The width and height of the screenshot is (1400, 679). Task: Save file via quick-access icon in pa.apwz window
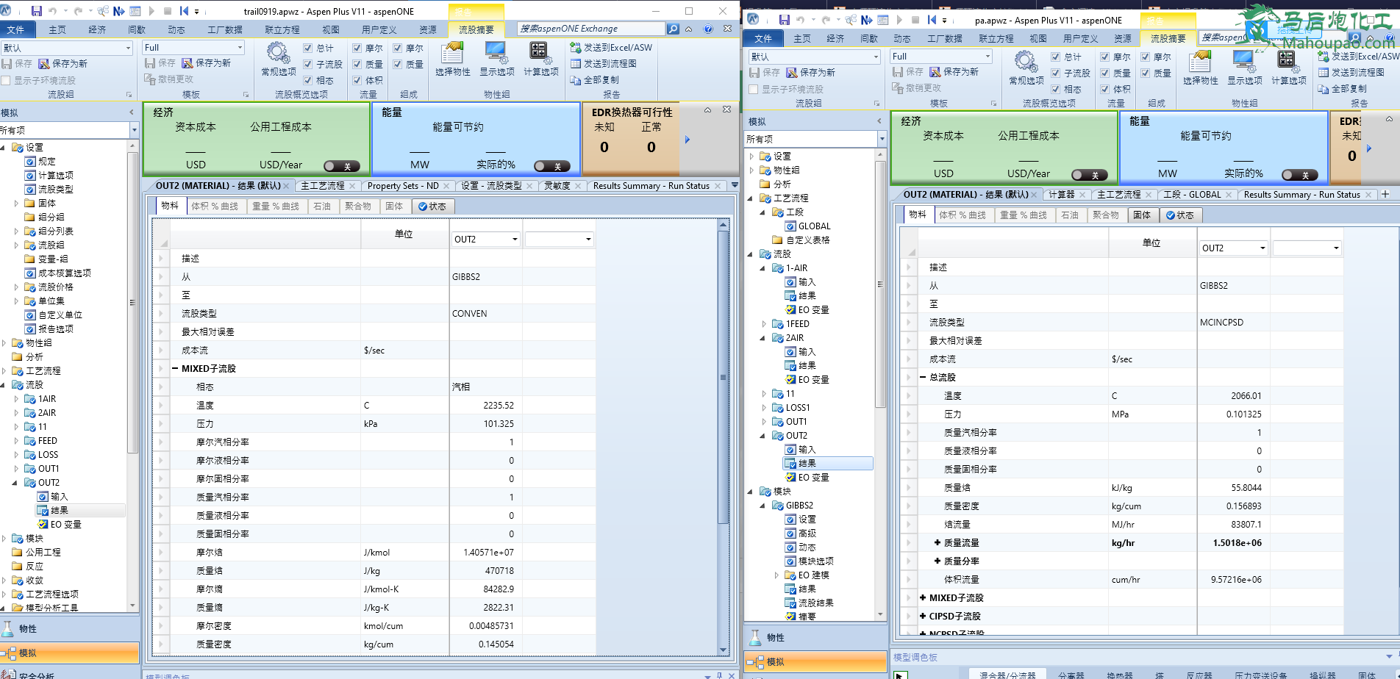(785, 20)
